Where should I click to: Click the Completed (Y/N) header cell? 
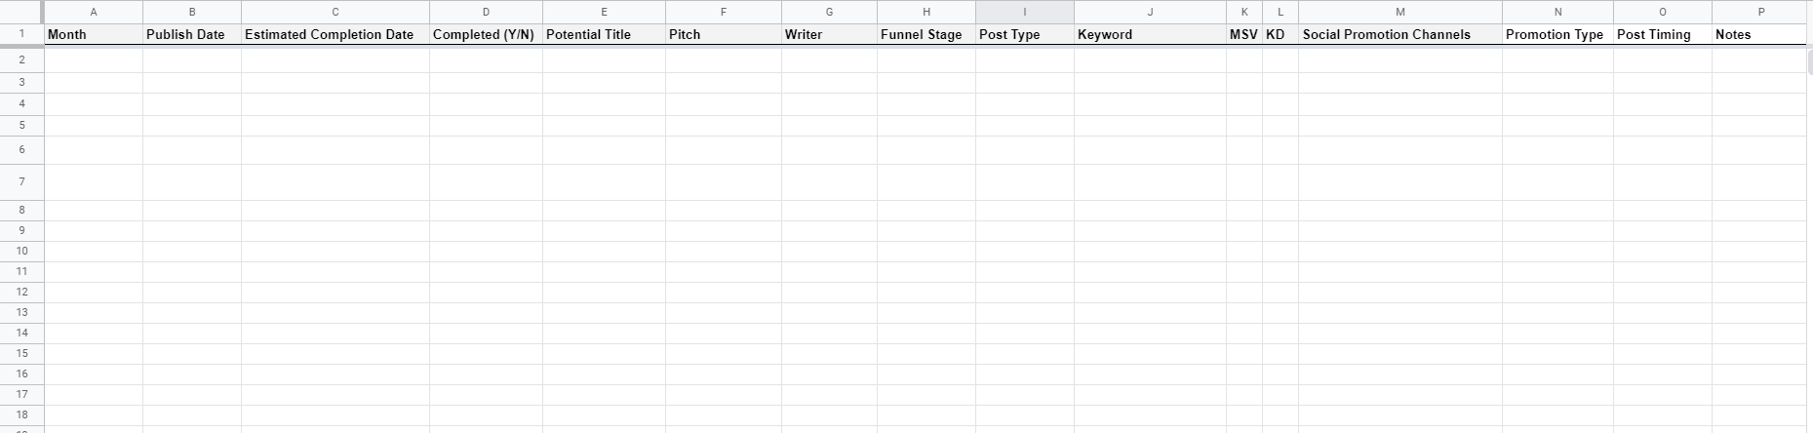tap(486, 34)
